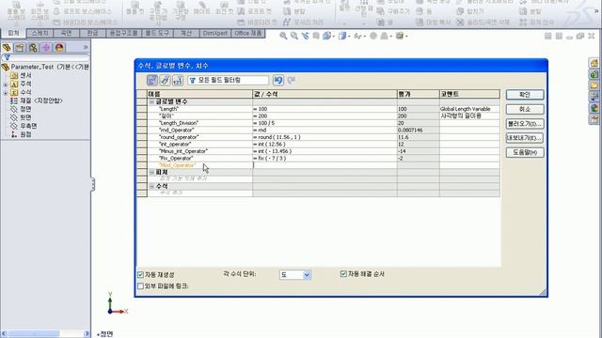Click the Section View icon
The image size is (602, 338).
[x=316, y=36]
